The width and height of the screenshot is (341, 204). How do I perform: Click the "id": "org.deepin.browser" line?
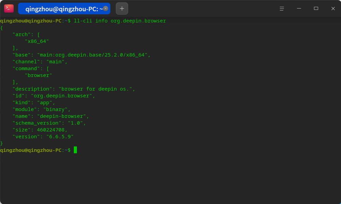(x=54, y=96)
